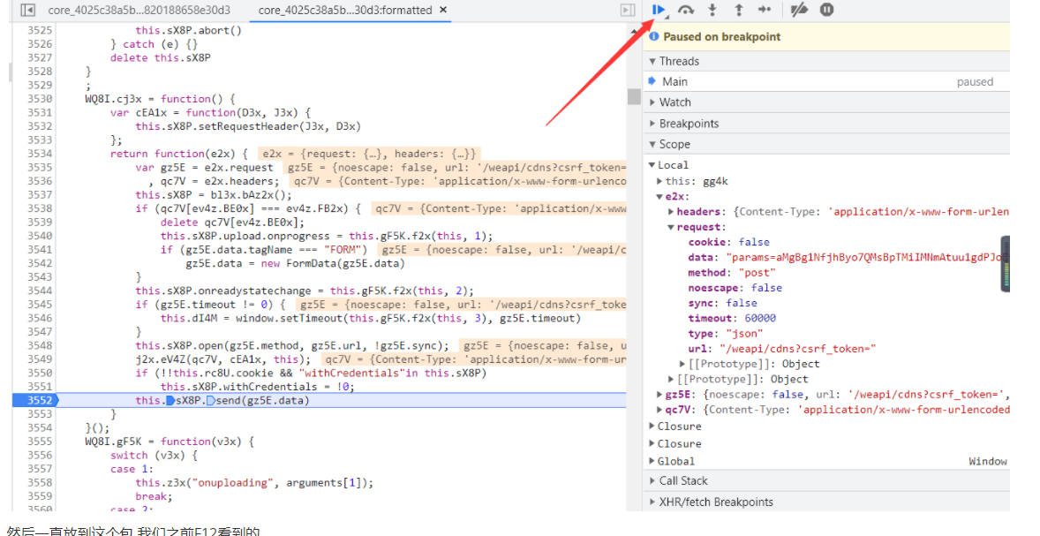1040x536 pixels.
Task: Click the sync: false property
Action: point(722,303)
